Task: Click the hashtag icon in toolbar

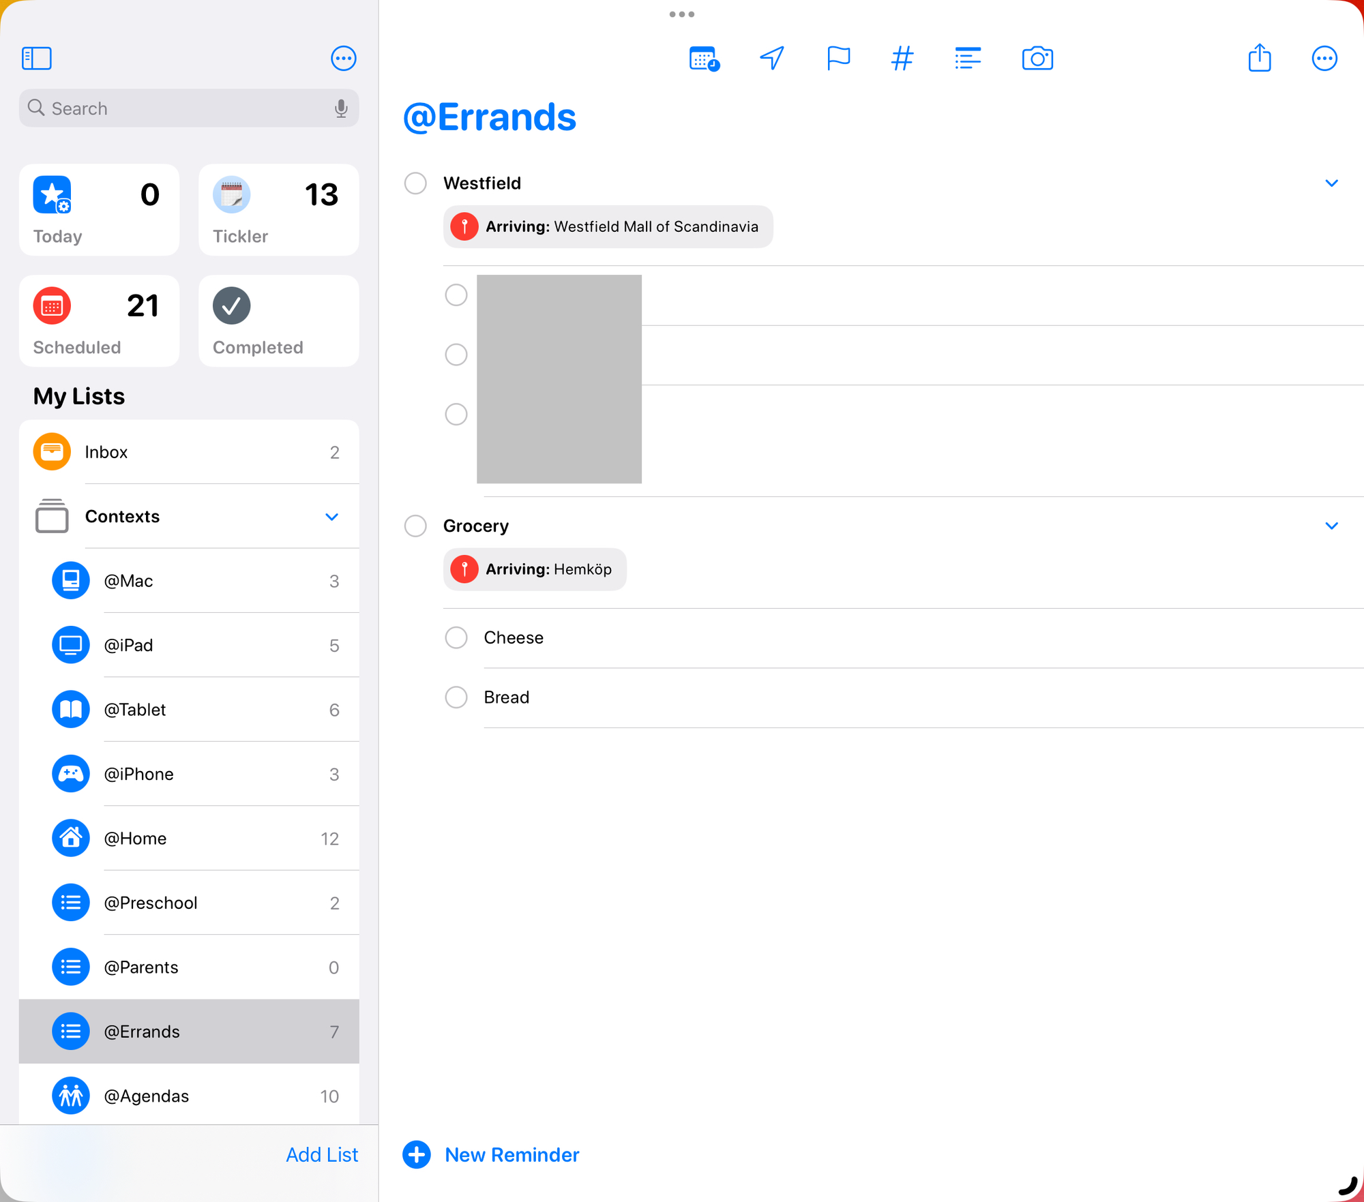Action: coord(904,59)
